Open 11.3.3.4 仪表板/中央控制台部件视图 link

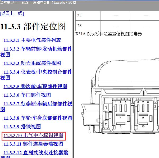tap(36, 75)
